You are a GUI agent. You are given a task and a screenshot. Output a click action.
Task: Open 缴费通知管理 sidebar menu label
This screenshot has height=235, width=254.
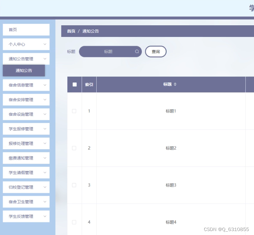(21, 158)
